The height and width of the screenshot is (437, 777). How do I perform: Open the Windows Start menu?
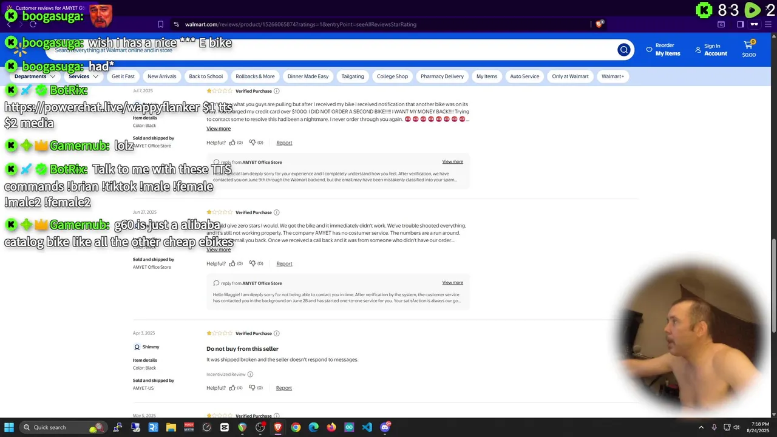point(9,427)
